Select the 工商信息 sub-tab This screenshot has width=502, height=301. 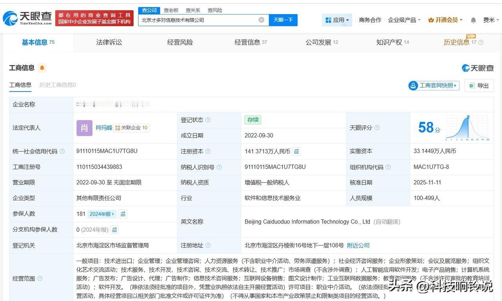click(x=20, y=85)
